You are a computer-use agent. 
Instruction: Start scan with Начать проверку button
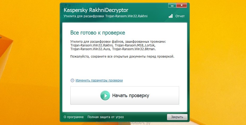124,95
